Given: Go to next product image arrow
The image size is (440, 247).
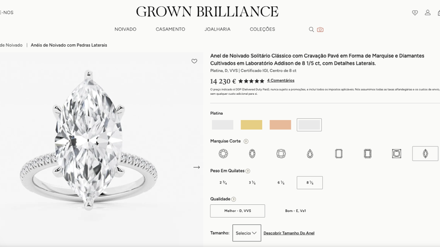Looking at the screenshot, I should (197, 167).
